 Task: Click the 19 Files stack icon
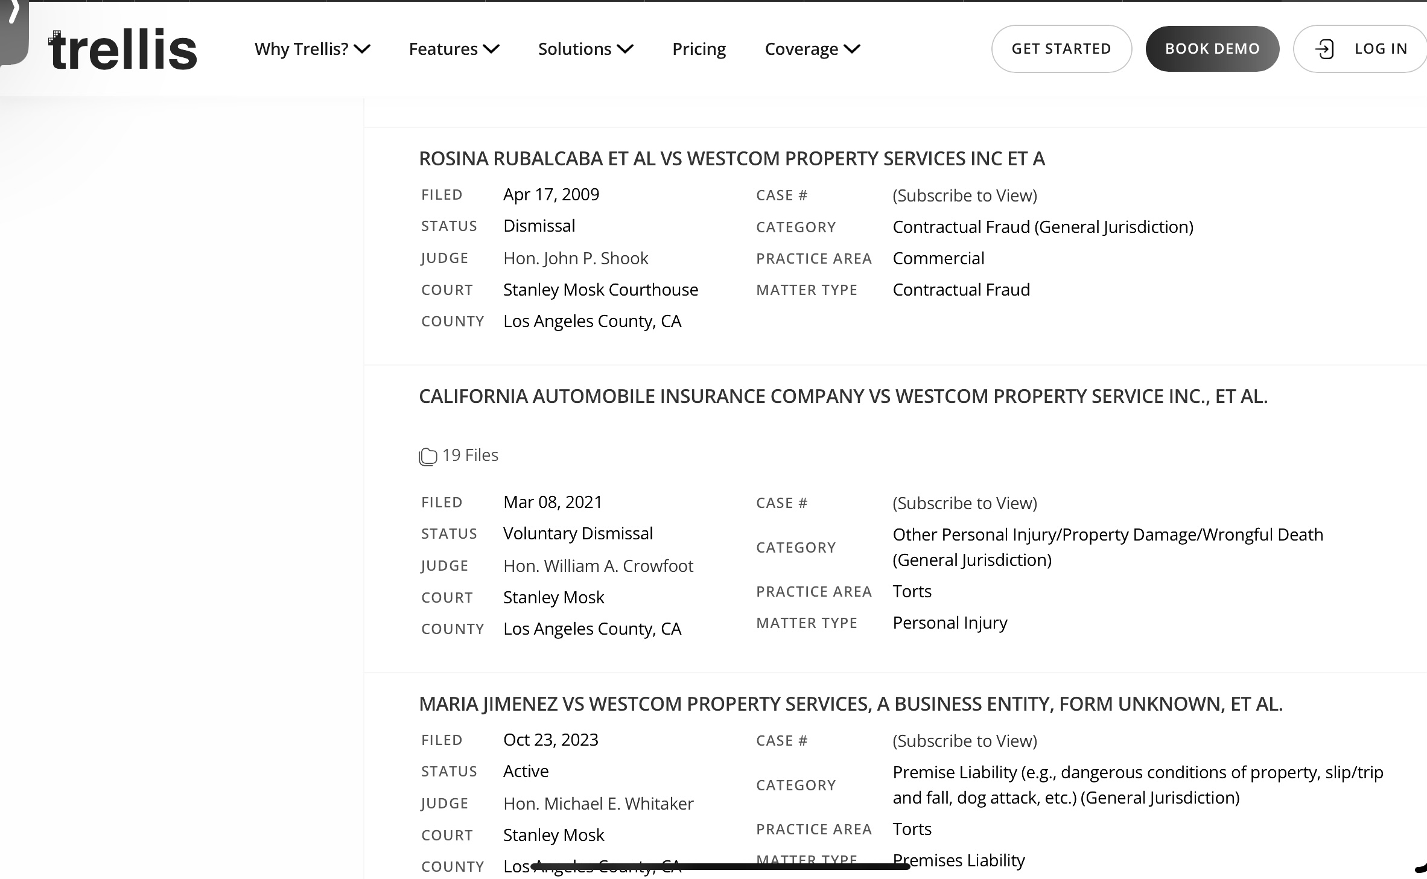(428, 456)
